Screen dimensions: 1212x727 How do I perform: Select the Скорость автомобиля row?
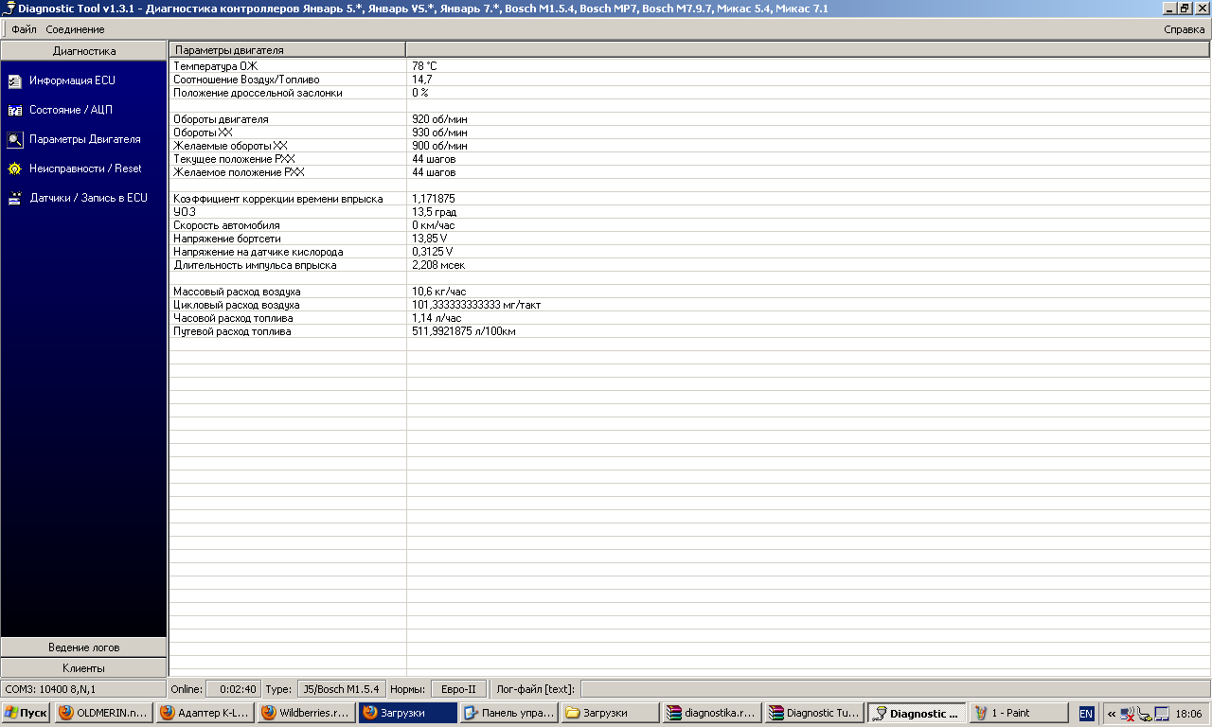tap(690, 225)
